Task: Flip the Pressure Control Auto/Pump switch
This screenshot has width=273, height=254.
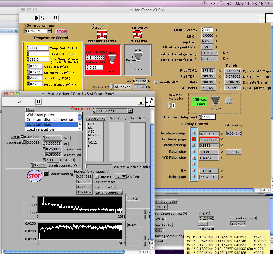Action: pos(112,58)
